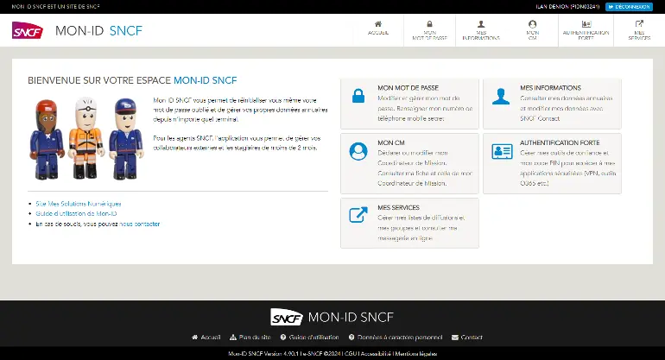Open the Mentions légales footer link
This screenshot has height=360, width=665.
tap(416, 354)
